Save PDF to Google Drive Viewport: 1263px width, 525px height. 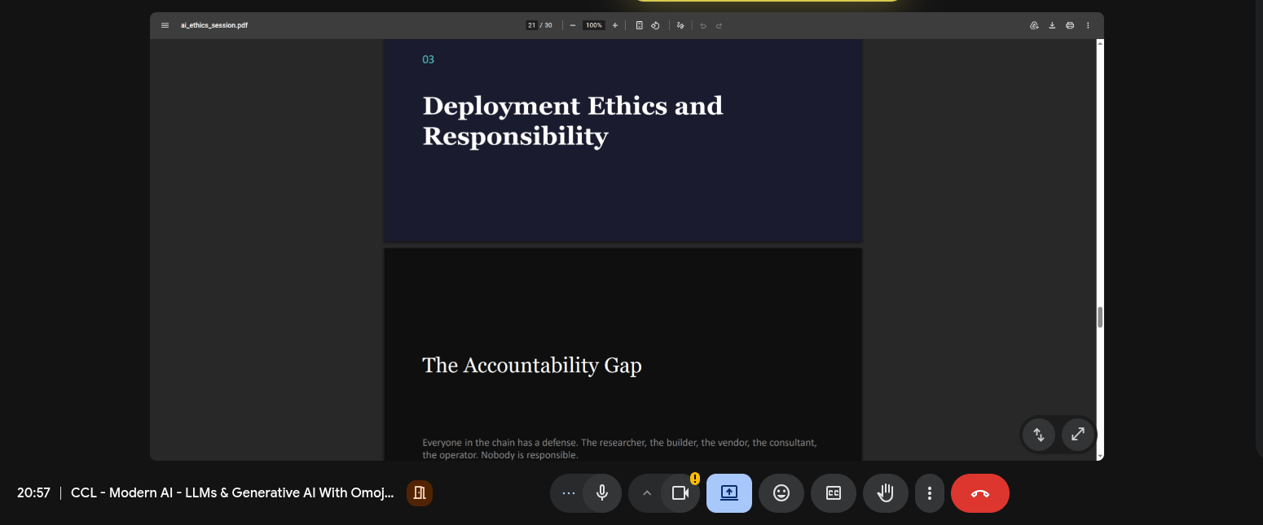pyautogui.click(x=1034, y=25)
